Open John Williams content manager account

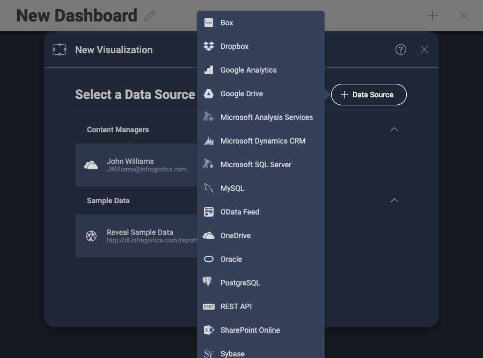[x=136, y=165]
